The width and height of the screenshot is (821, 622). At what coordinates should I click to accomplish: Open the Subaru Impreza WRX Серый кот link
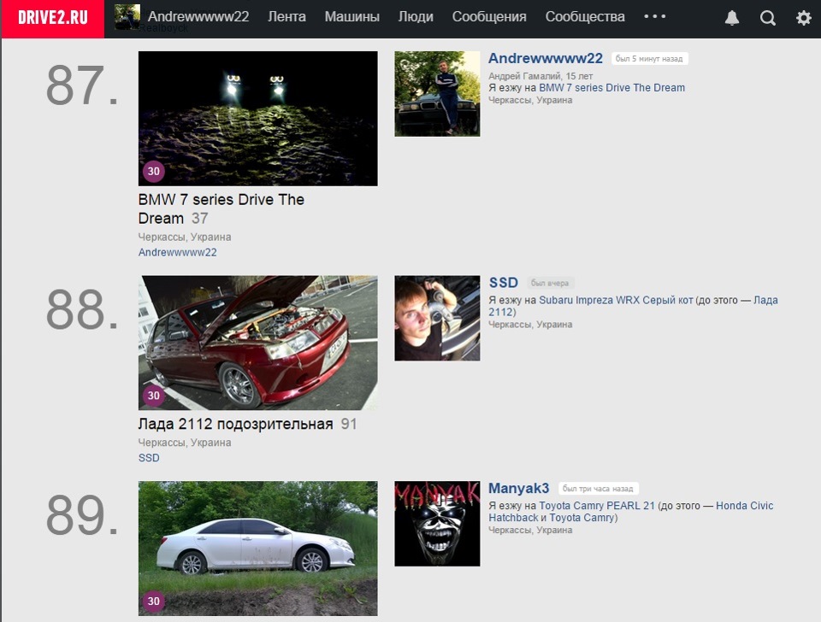(617, 300)
